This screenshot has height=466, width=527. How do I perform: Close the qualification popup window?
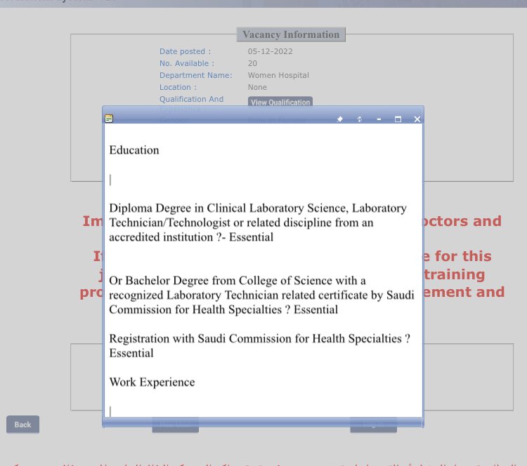coord(417,119)
